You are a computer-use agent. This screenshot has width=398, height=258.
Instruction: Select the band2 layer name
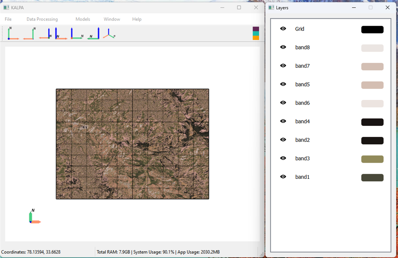click(302, 140)
